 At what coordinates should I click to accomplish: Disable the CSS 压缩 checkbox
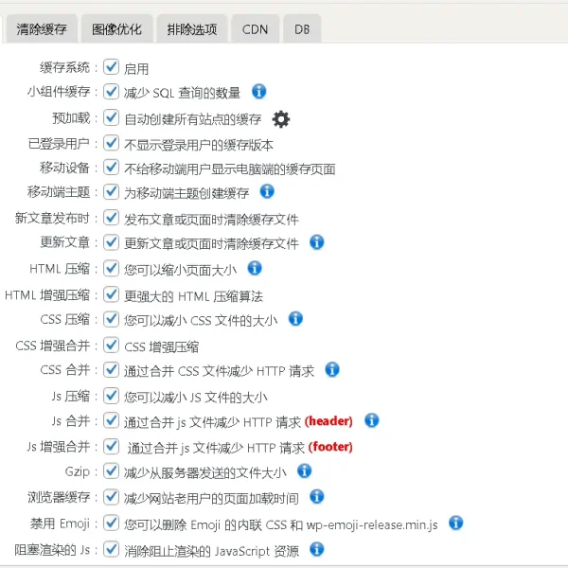[x=111, y=319]
